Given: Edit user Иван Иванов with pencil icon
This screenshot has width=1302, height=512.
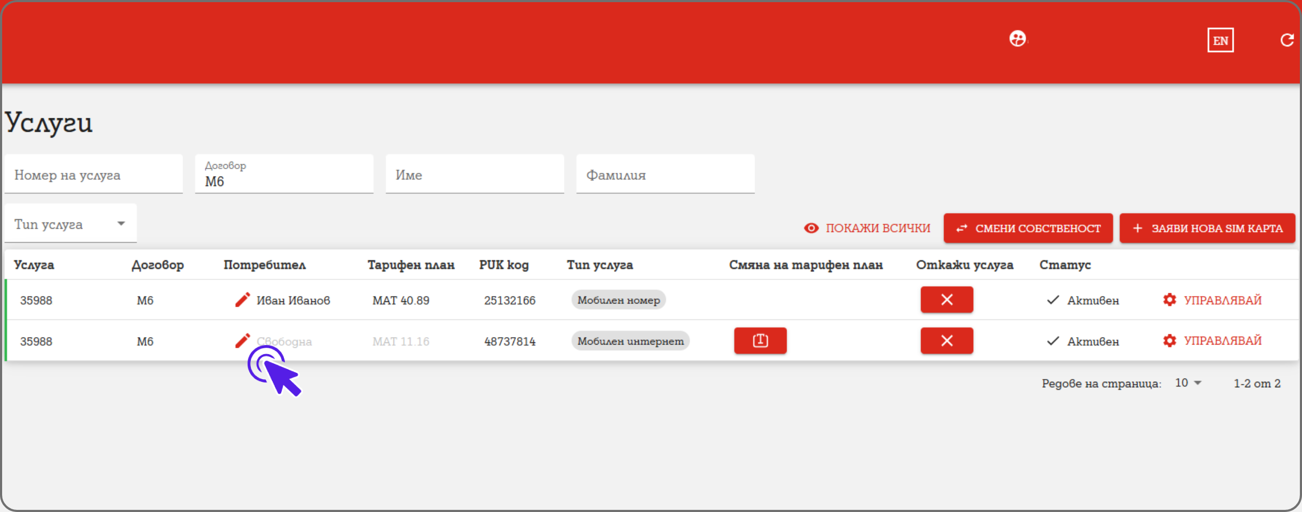Looking at the screenshot, I should tap(242, 300).
